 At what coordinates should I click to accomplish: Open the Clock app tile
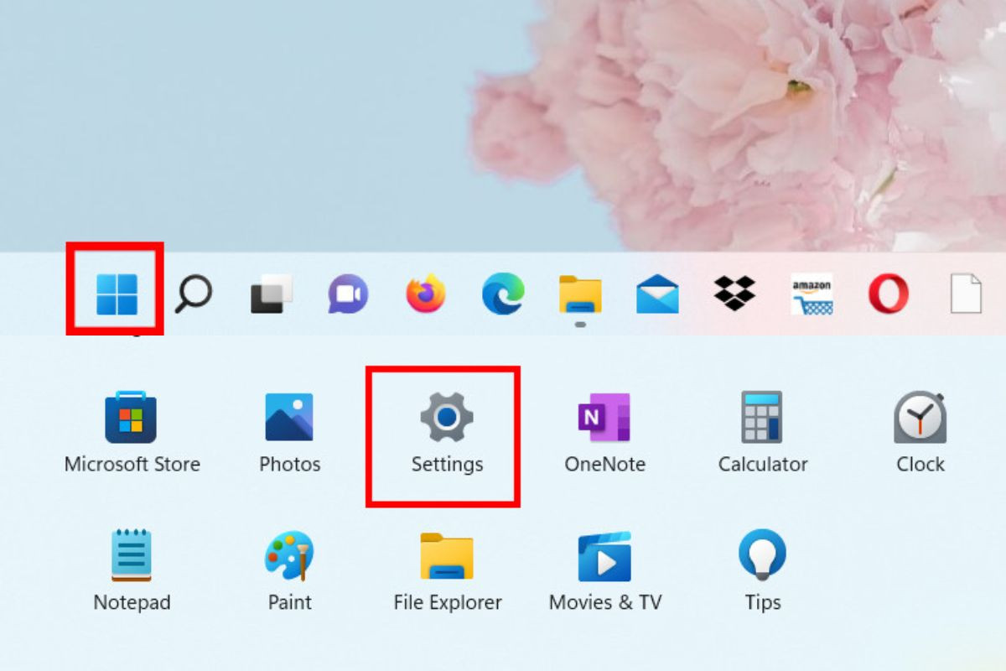[x=920, y=433]
